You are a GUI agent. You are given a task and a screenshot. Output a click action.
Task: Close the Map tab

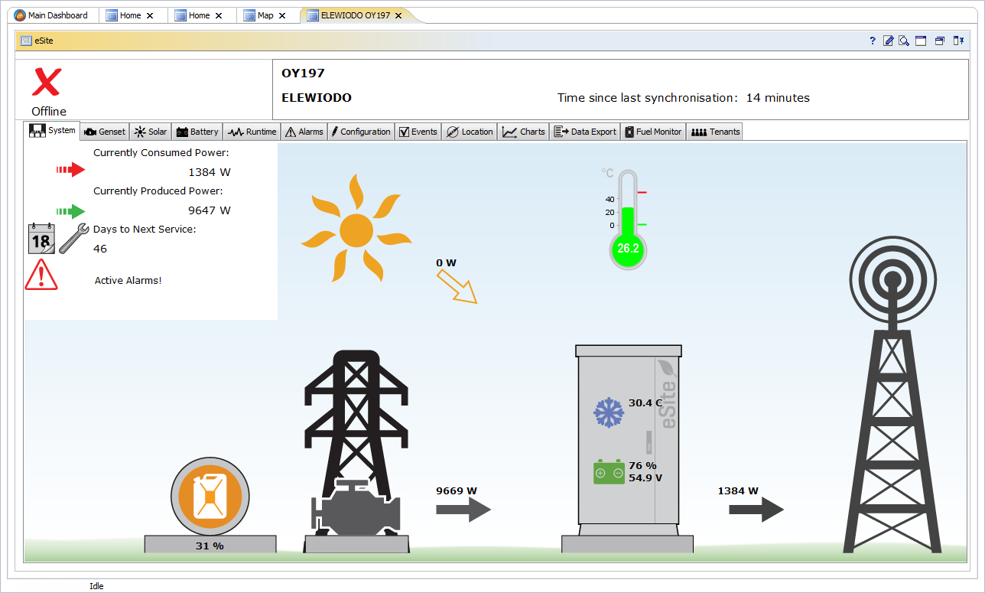282,15
